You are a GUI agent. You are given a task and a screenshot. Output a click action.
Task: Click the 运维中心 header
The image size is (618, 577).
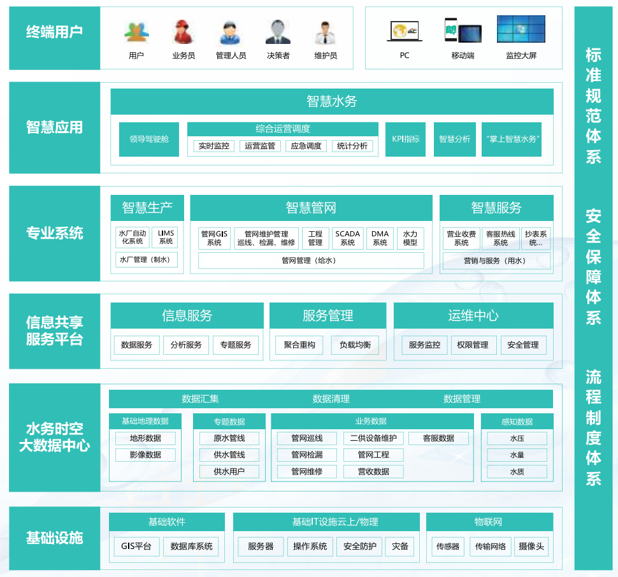[473, 315]
